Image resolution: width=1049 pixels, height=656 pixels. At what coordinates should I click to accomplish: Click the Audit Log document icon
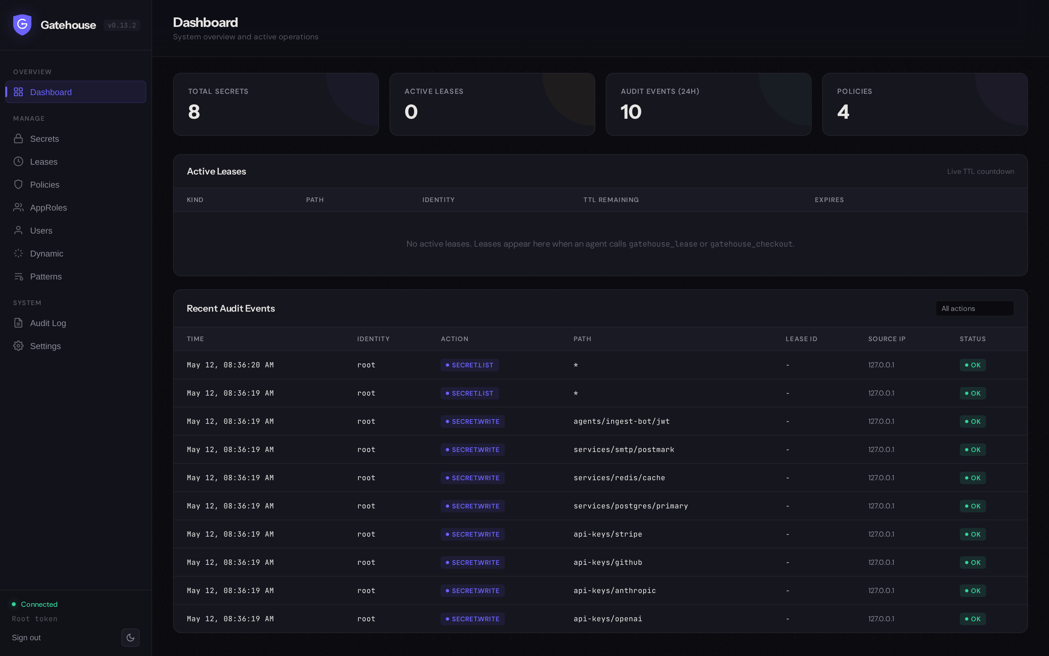[x=18, y=323]
